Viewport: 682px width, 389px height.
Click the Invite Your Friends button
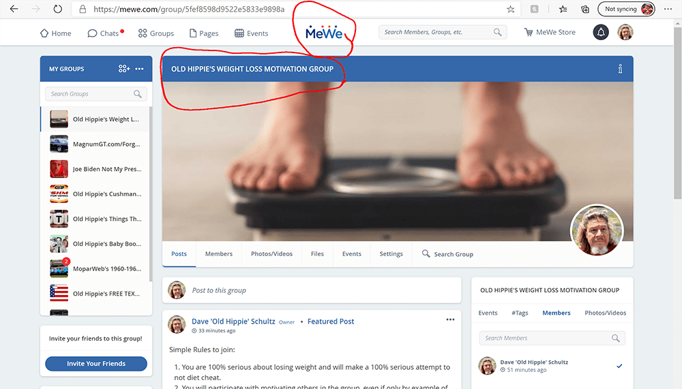point(96,363)
